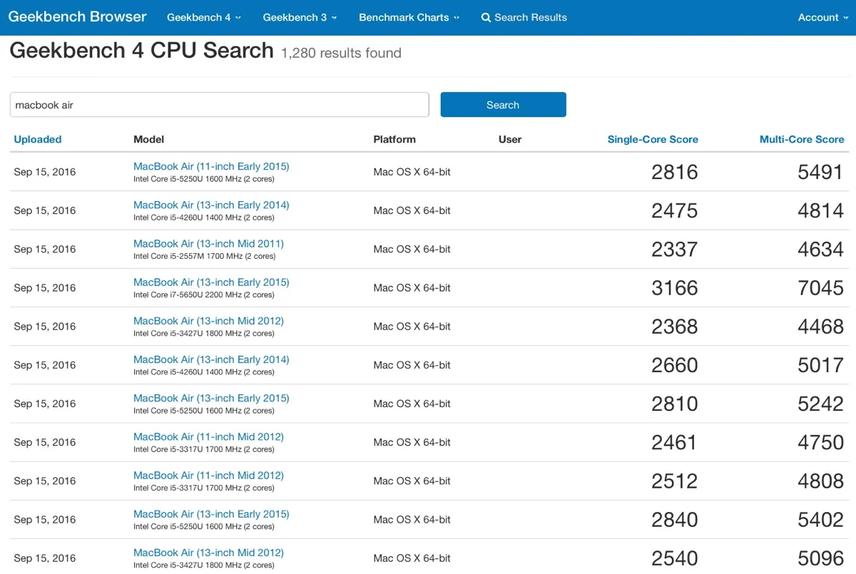
Task: Open the Geekbench 4 dropdown menu
Action: pos(203,18)
